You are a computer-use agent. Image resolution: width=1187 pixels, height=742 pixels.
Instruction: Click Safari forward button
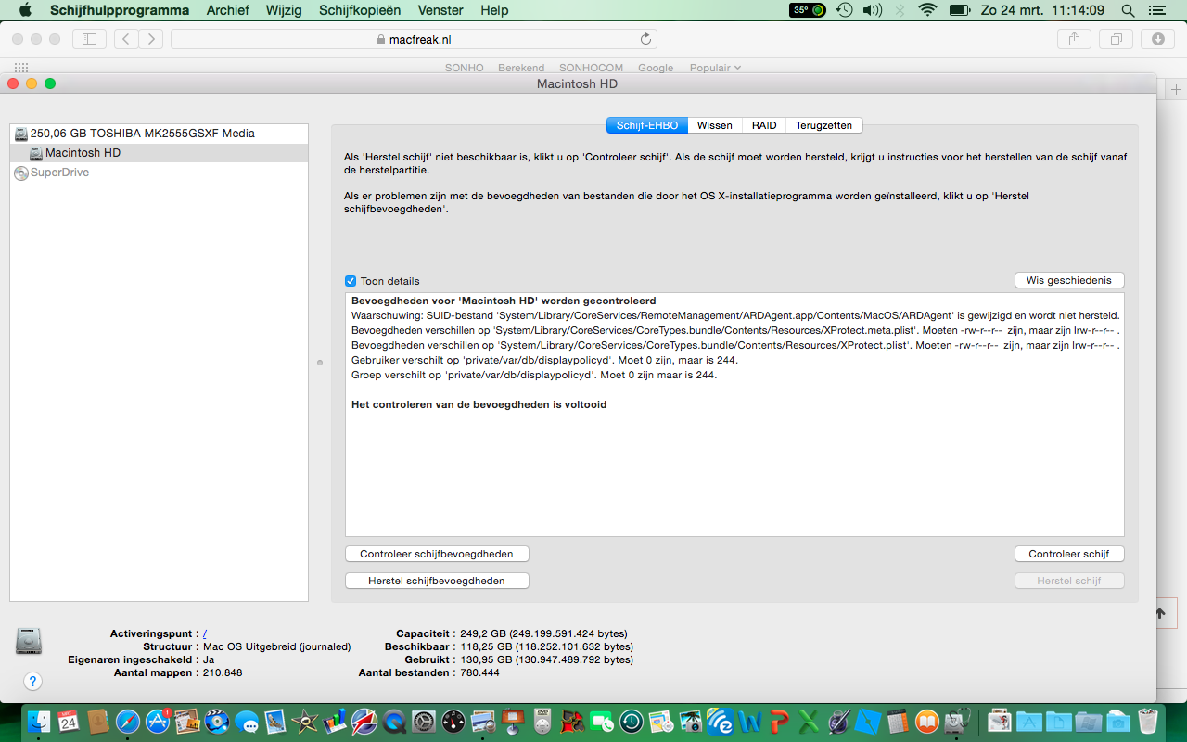click(x=151, y=39)
